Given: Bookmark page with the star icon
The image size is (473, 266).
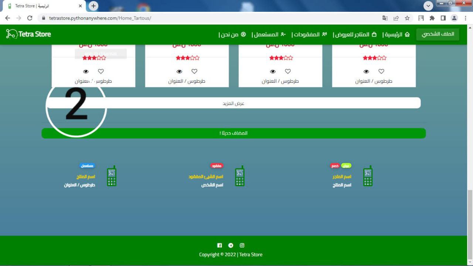Looking at the screenshot, I should pyautogui.click(x=407, y=18).
